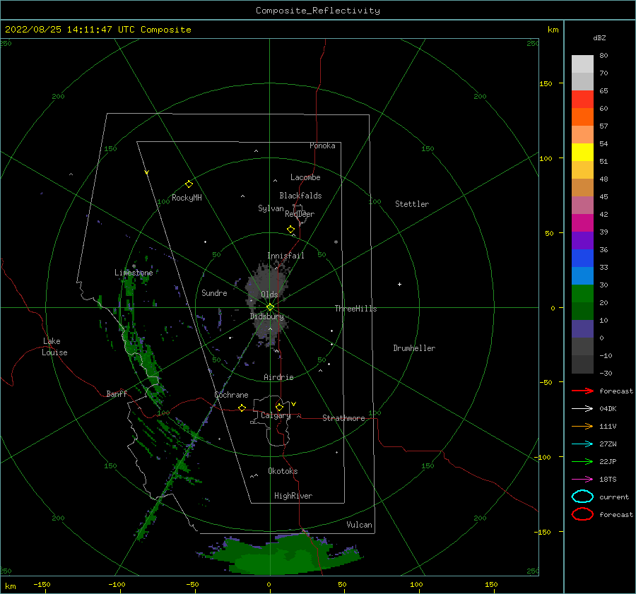Click the Sylvan label
Image resolution: width=636 pixels, height=594 pixels.
(271, 208)
